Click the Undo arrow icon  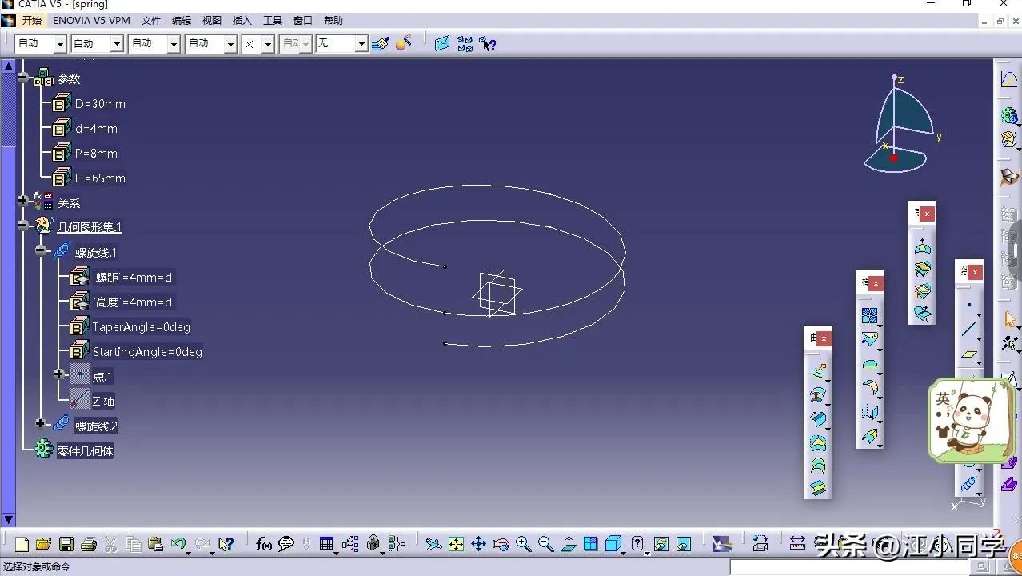pos(178,544)
